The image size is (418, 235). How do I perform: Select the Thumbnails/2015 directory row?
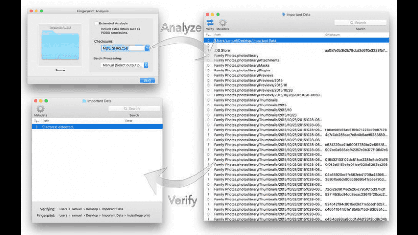pos(296,105)
